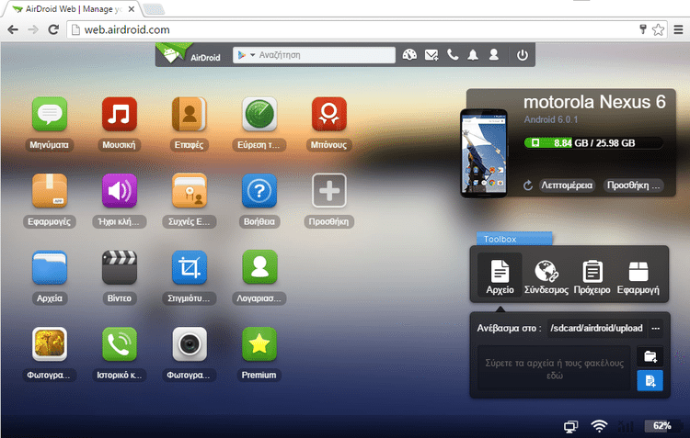Open the Επαφές contacts app

190,114
